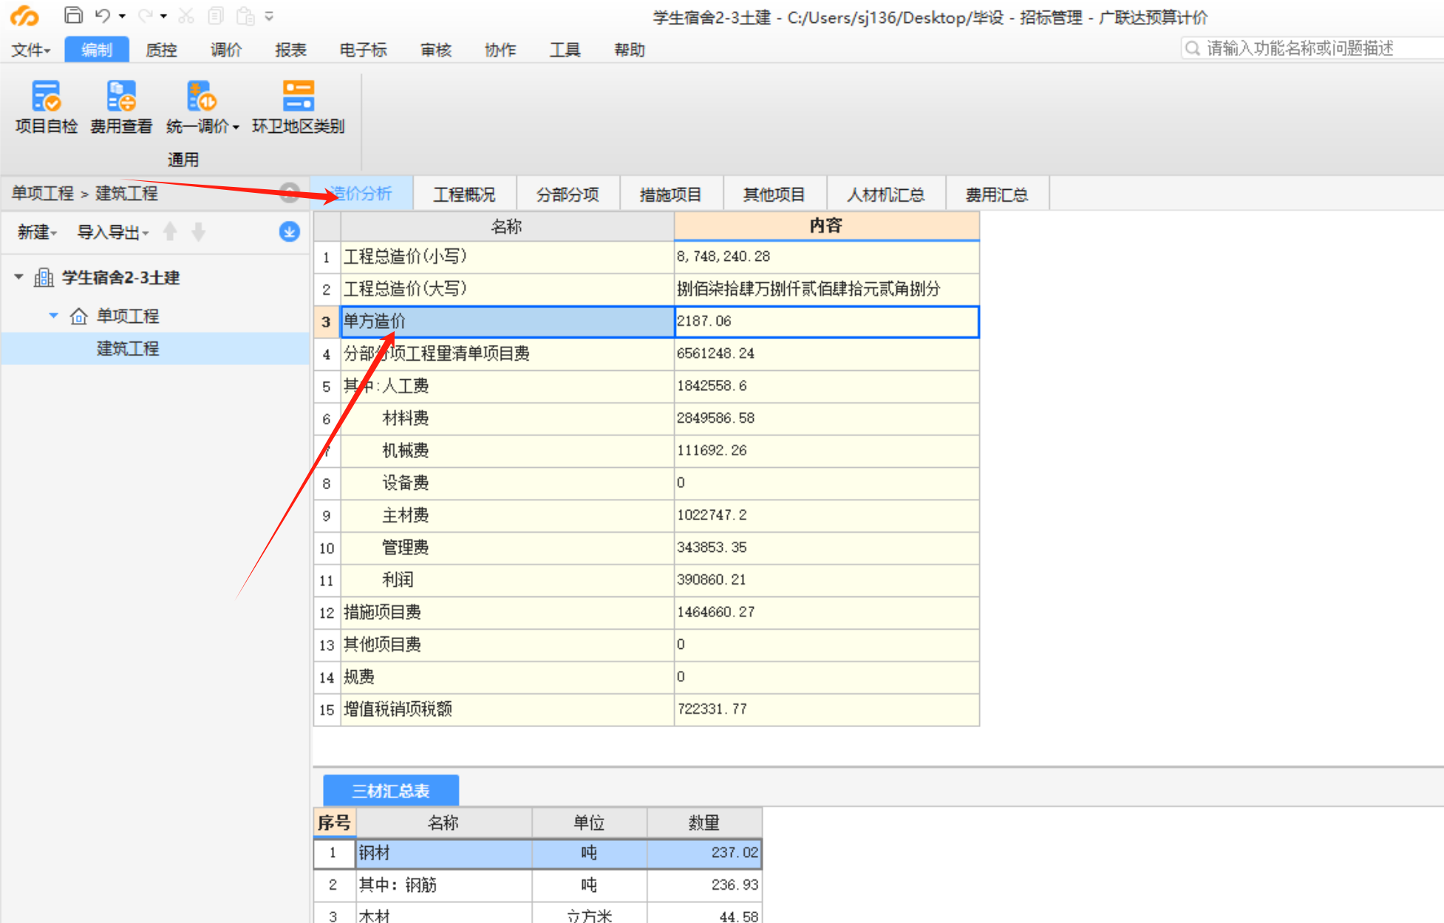
Task: Click the save icon in title bar
Action: (73, 15)
